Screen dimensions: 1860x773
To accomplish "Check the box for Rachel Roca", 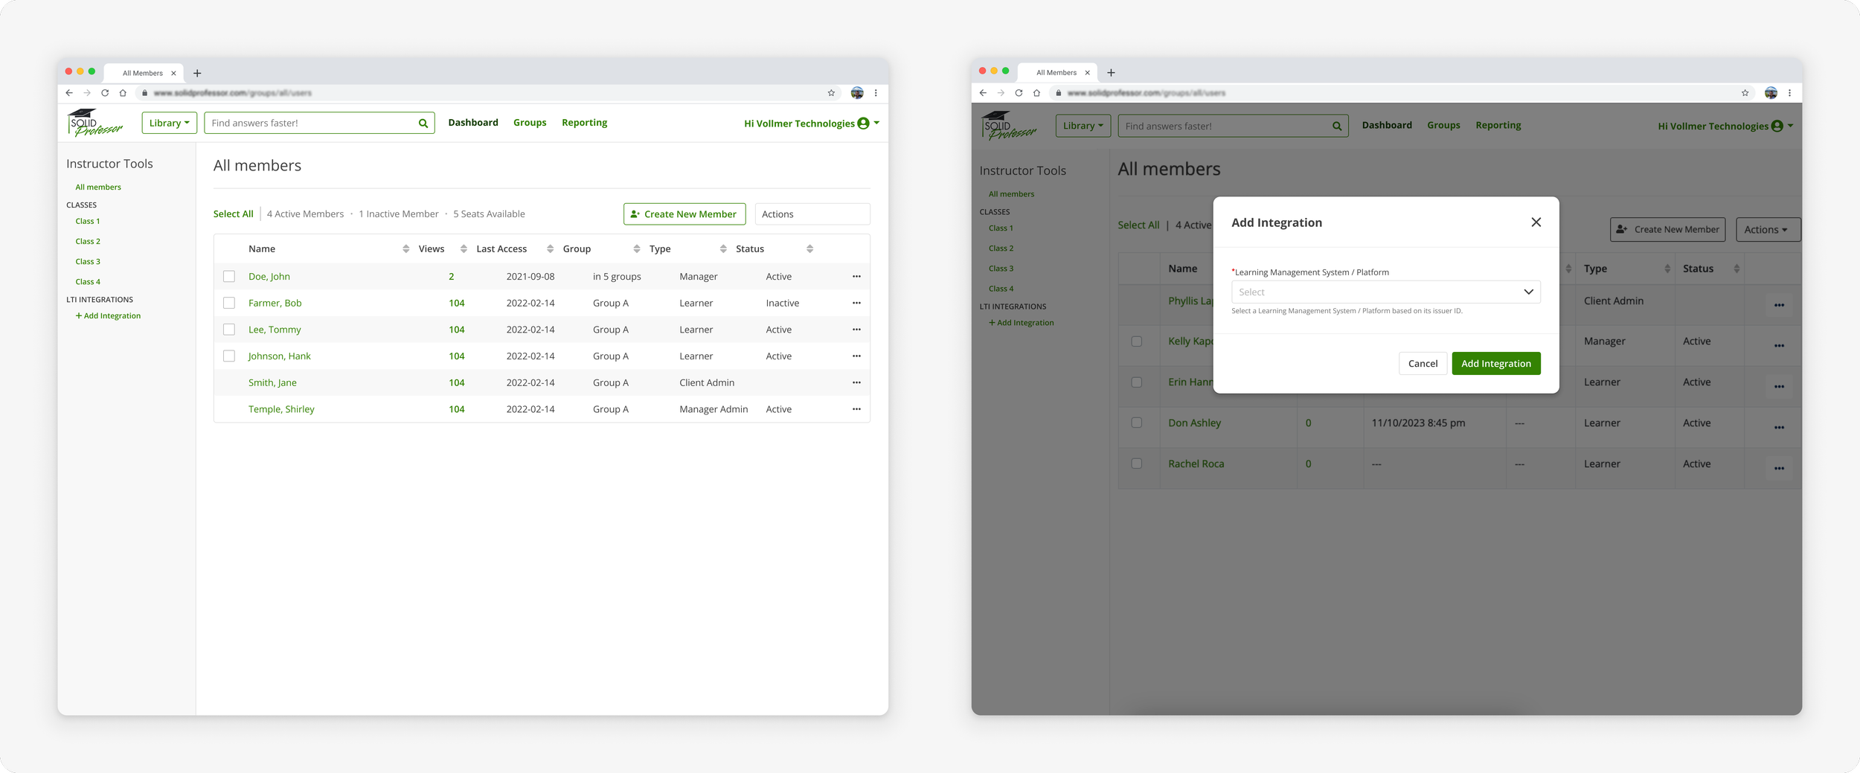I will [x=1136, y=464].
